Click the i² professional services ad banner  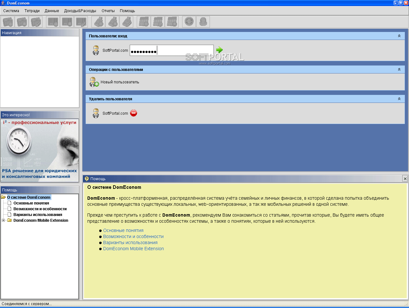pyautogui.click(x=40, y=150)
